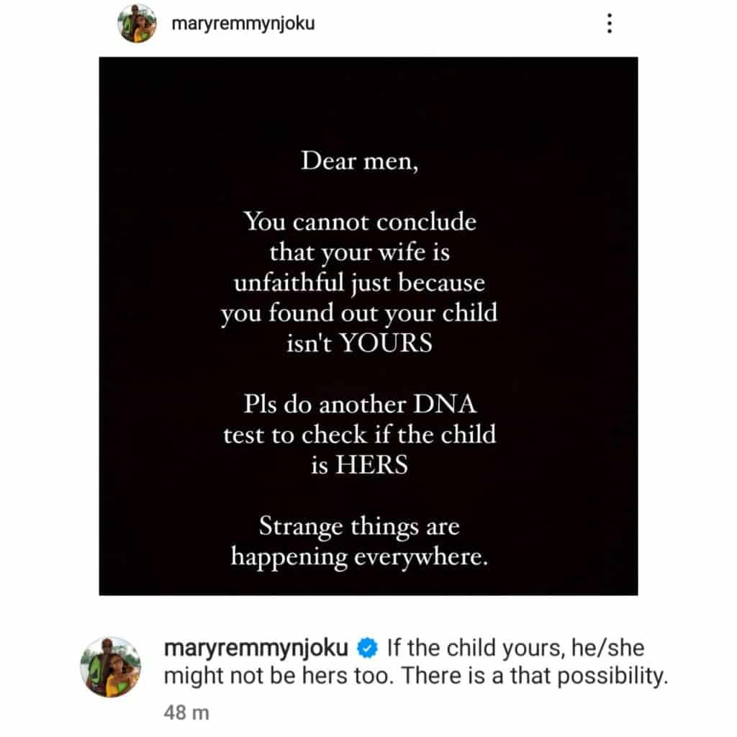Click caption text 'If the child yours, he/she'
Screen dimensions: 737x737
(x=515, y=648)
